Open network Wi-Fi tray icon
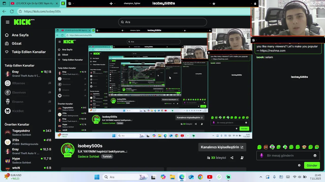 click(x=295, y=177)
